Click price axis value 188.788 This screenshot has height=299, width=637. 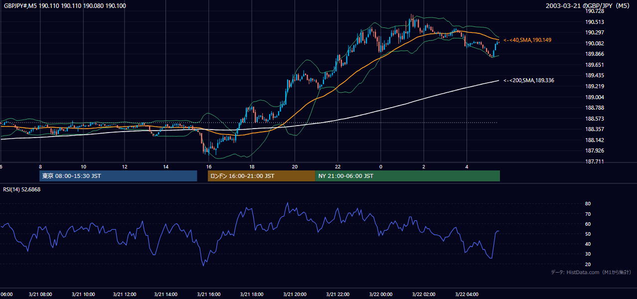pyautogui.click(x=594, y=108)
